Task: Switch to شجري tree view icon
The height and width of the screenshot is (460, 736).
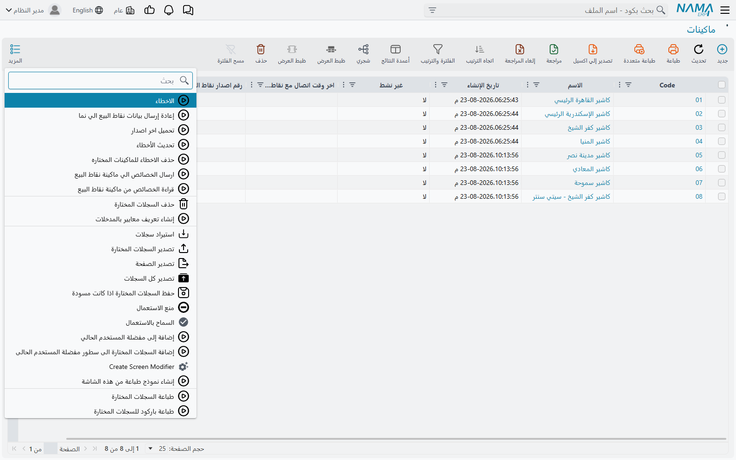Action: pyautogui.click(x=363, y=49)
